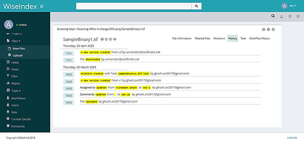The height and width of the screenshot is (142, 304).
Task: Click the middle round icon in panel header
Action: tap(268, 29)
